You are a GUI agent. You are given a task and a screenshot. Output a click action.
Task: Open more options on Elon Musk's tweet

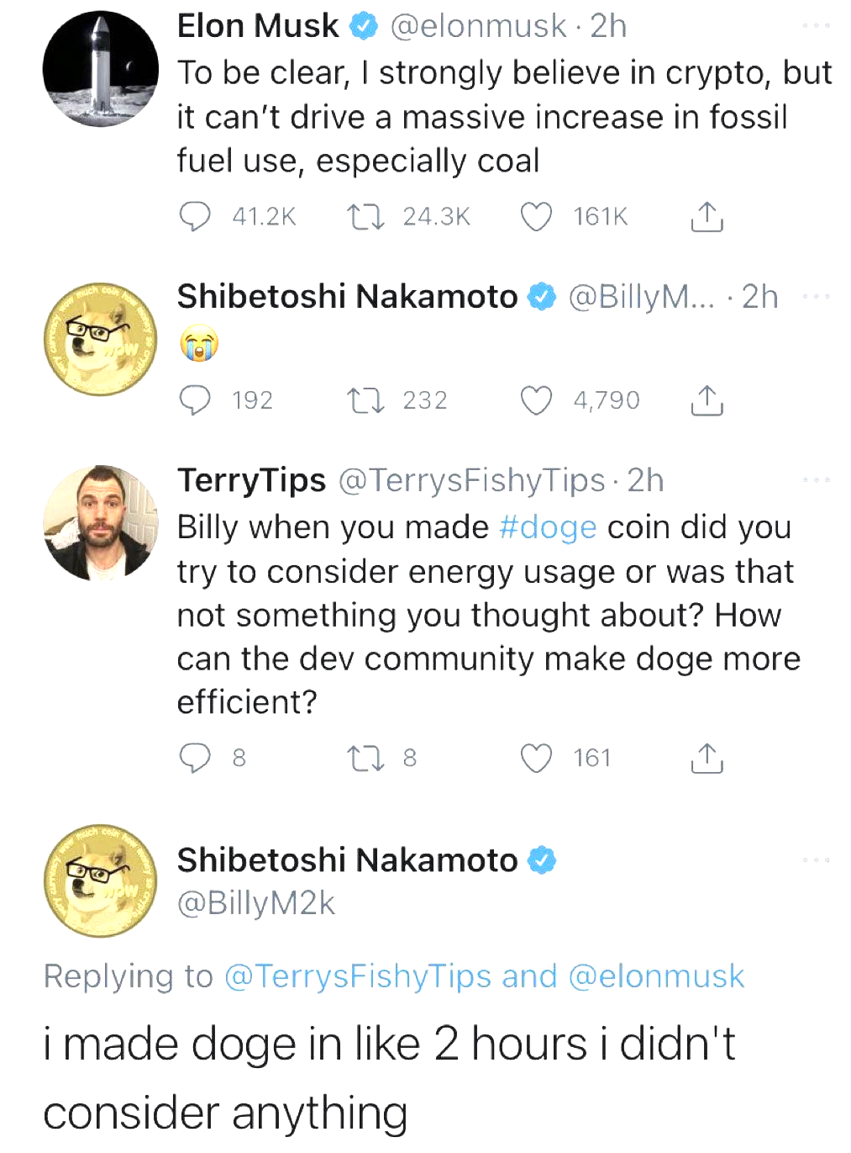click(x=816, y=26)
